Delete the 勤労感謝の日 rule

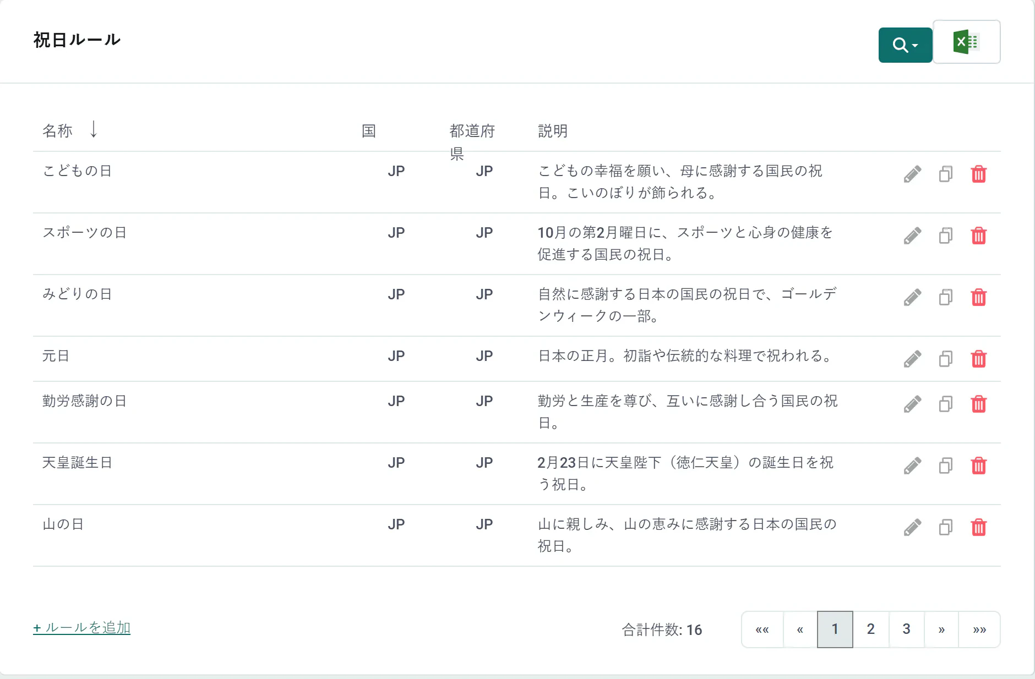(979, 404)
